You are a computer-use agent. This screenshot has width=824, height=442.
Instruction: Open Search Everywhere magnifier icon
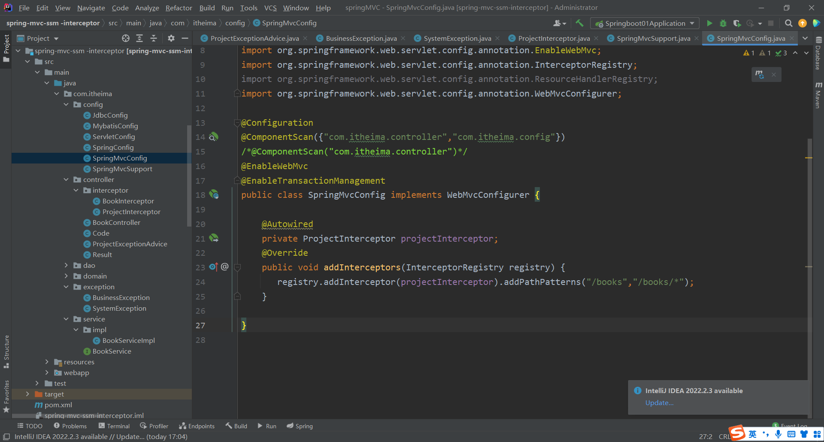point(788,23)
